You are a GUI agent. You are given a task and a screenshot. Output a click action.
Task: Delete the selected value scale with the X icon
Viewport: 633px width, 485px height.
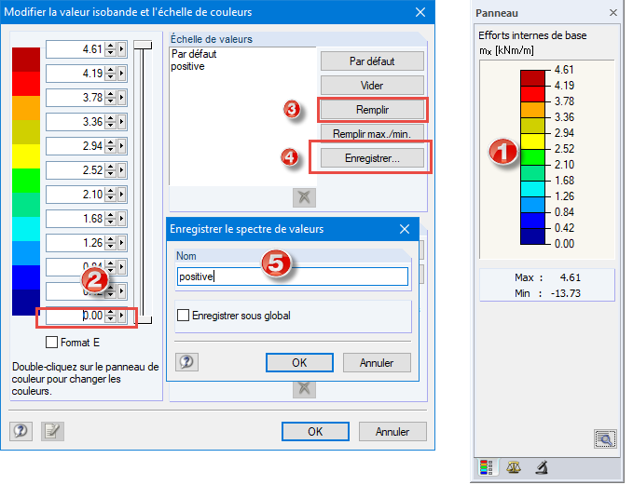pyautogui.click(x=304, y=197)
